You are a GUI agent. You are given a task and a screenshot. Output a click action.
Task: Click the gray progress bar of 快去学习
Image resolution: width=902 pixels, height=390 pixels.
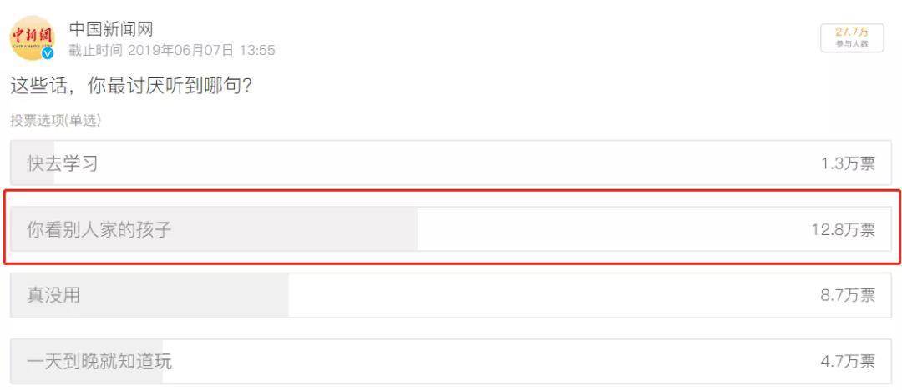point(33,163)
